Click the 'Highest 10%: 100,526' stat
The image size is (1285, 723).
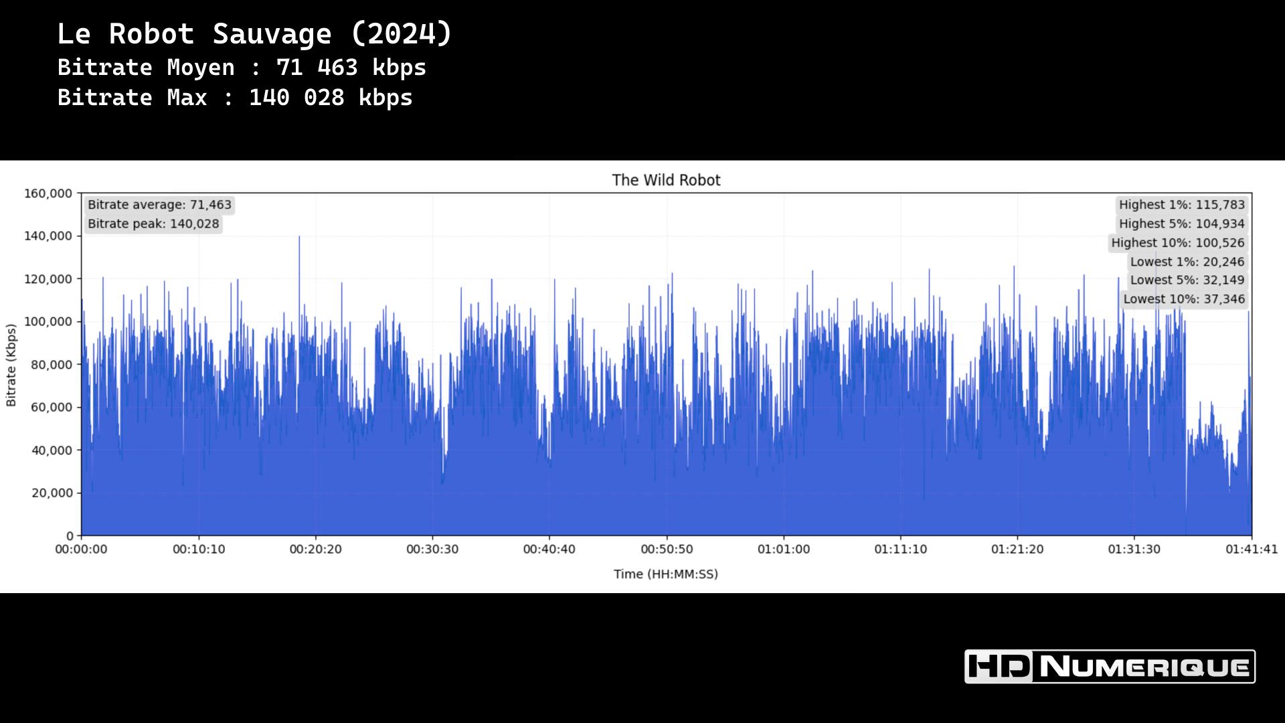1178,242
